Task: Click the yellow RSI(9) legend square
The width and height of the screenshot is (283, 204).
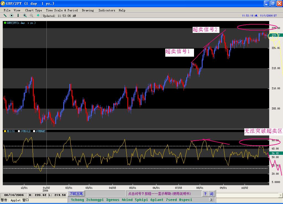Action: point(5,131)
